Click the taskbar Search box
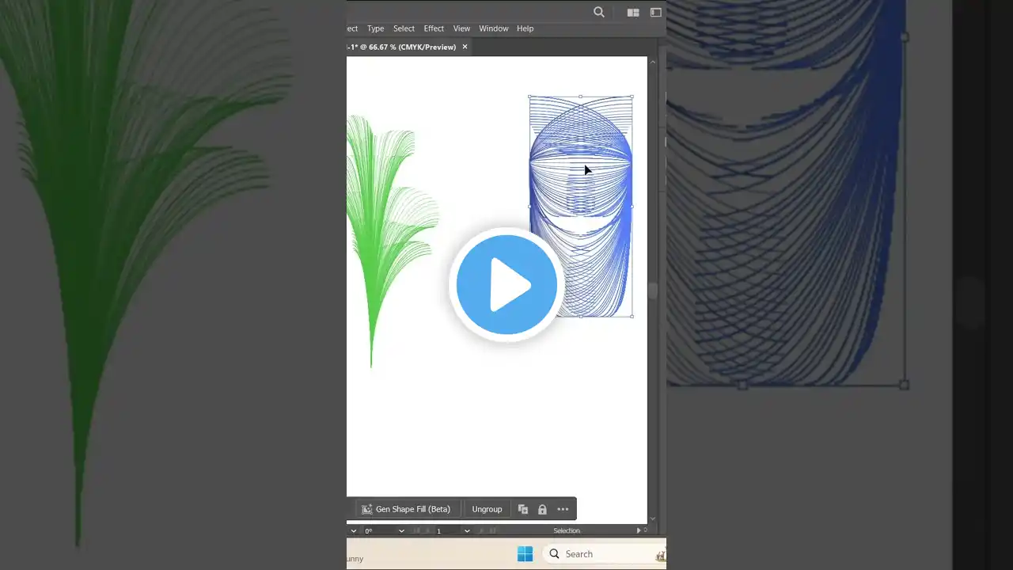The height and width of the screenshot is (570, 1013). click(x=605, y=554)
